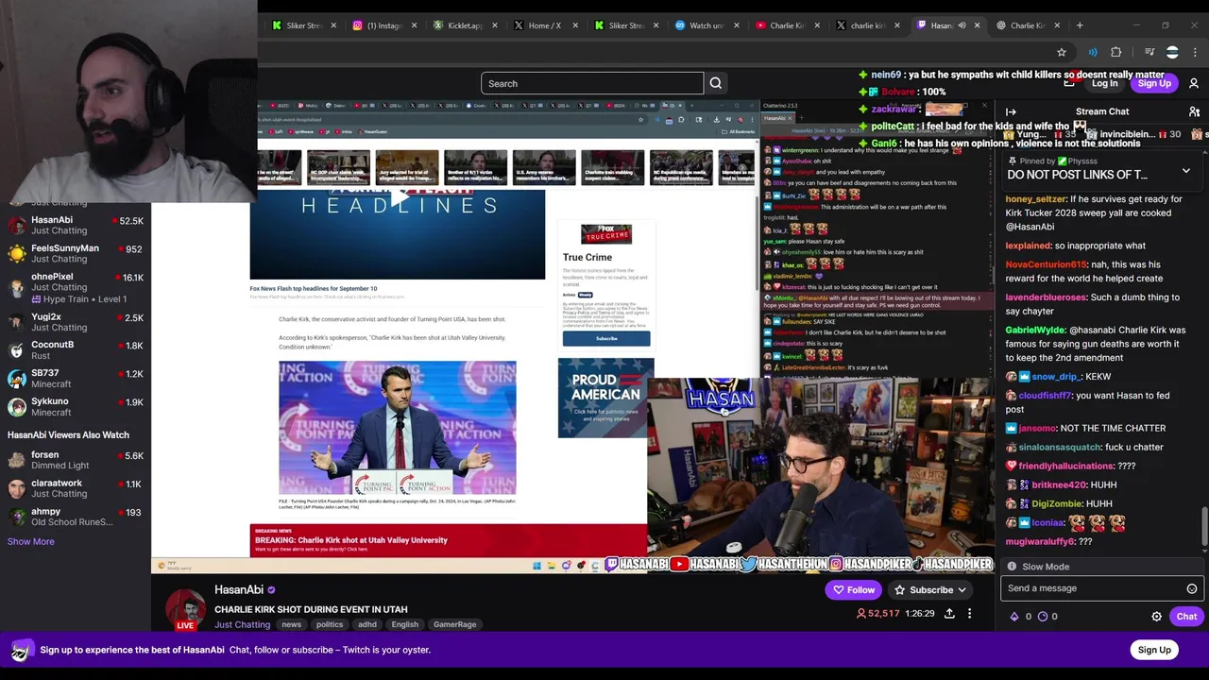This screenshot has height=680, width=1209.
Task: Open the chat community users list icon
Action: (1194, 111)
